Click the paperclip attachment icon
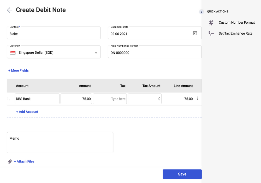 point(10,161)
